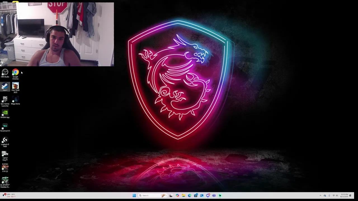Open Task View from the taskbar

click(171, 195)
